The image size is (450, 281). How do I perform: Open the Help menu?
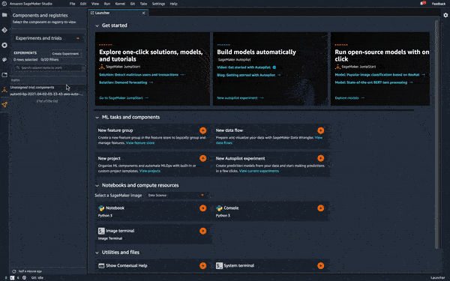click(174, 4)
